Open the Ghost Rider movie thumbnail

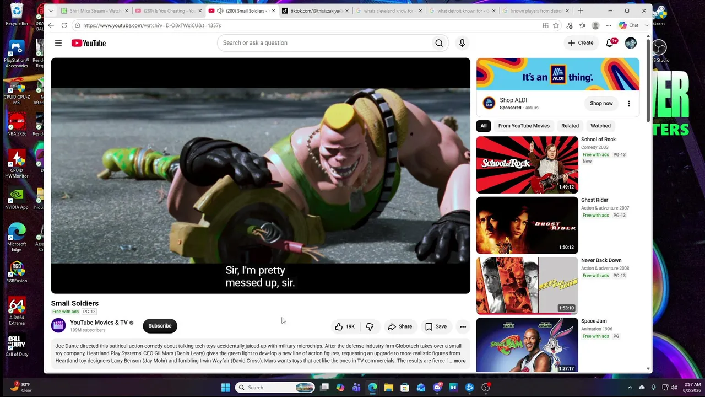pos(527,226)
